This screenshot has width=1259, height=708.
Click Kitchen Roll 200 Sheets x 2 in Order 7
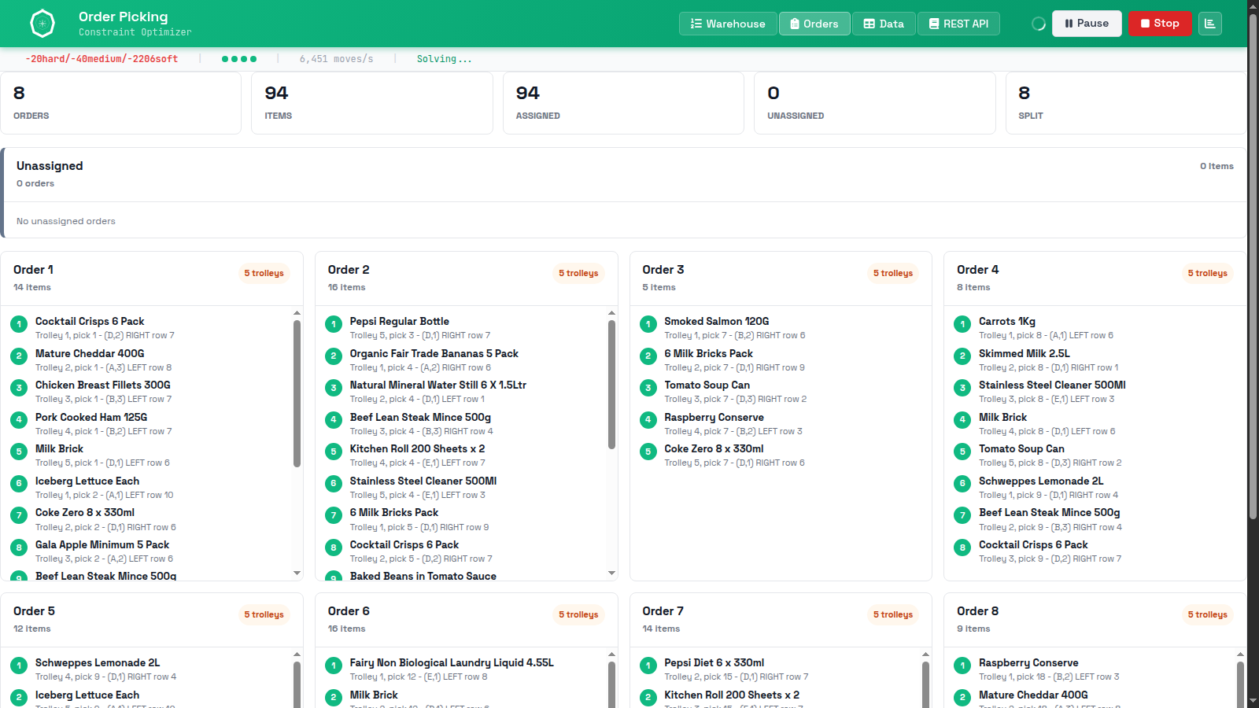pyautogui.click(x=732, y=695)
